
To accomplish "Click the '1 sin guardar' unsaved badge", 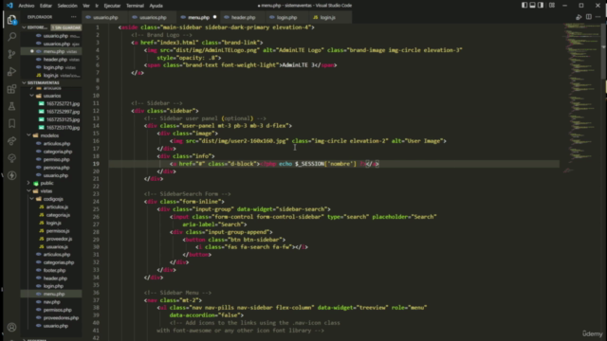I will click(x=66, y=27).
